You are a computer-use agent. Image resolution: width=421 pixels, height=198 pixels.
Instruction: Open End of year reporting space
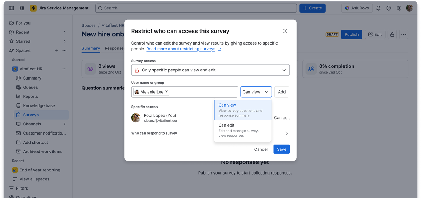coord(40,170)
